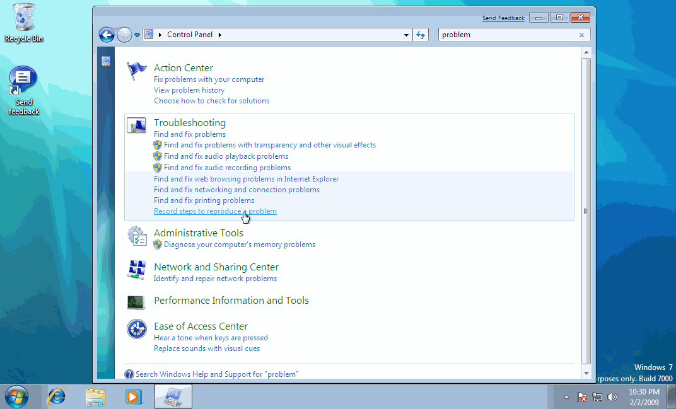The height and width of the screenshot is (409, 676).
Task: Clear the search box with the X
Action: pos(581,35)
